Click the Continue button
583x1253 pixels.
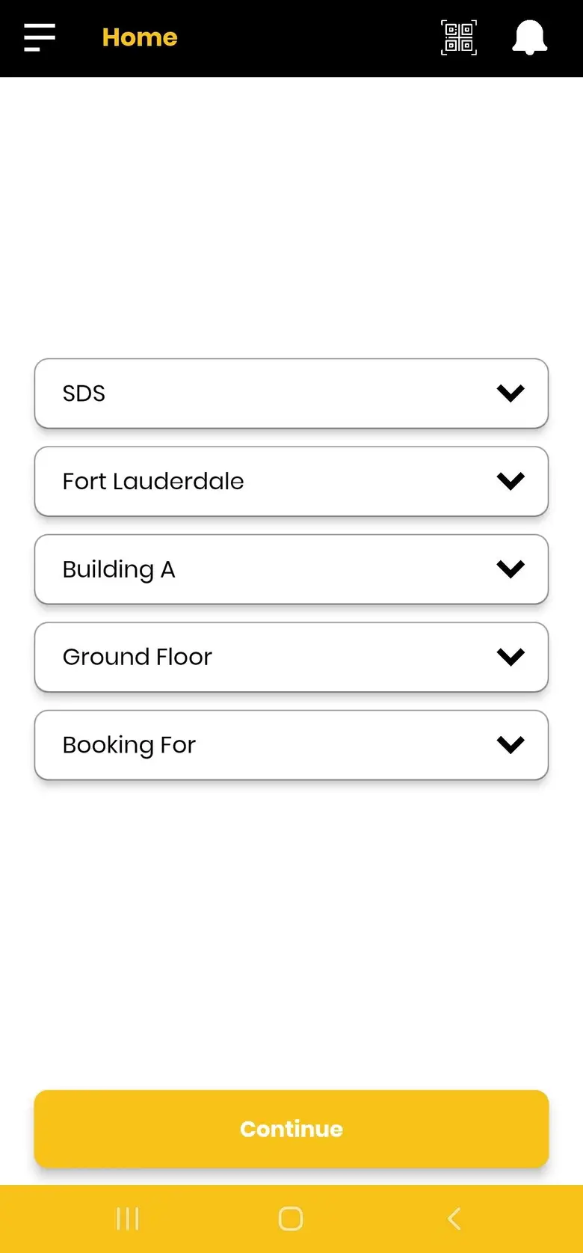(x=291, y=1129)
